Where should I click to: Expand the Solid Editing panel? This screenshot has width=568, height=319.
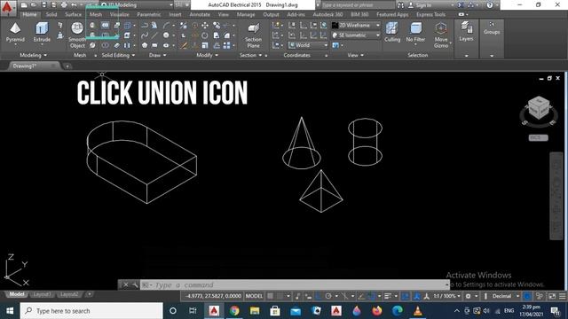118,55
